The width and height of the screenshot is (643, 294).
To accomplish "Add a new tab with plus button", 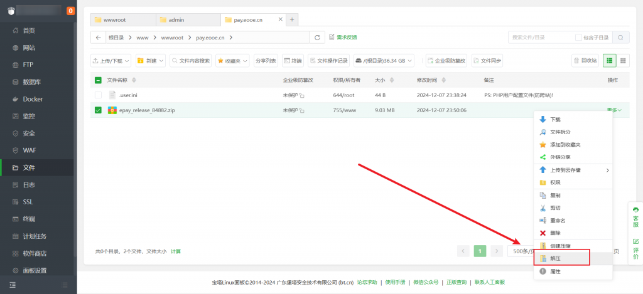I will coord(292,20).
